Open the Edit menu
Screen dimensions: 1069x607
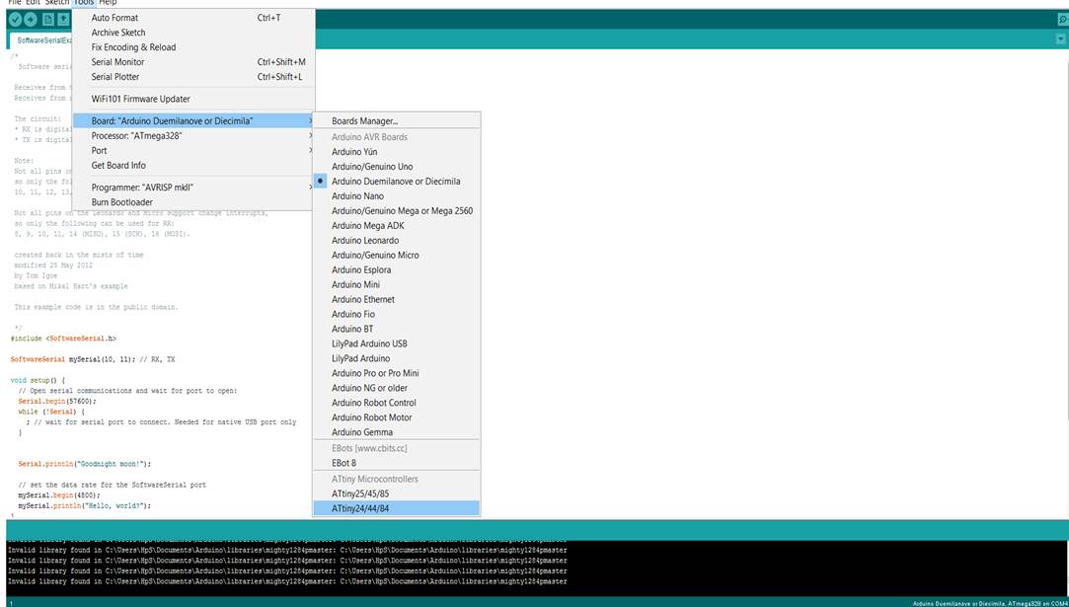click(33, 3)
